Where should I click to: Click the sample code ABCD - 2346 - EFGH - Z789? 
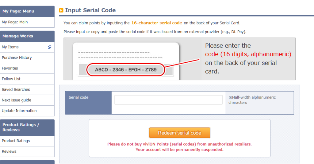pos(126,70)
